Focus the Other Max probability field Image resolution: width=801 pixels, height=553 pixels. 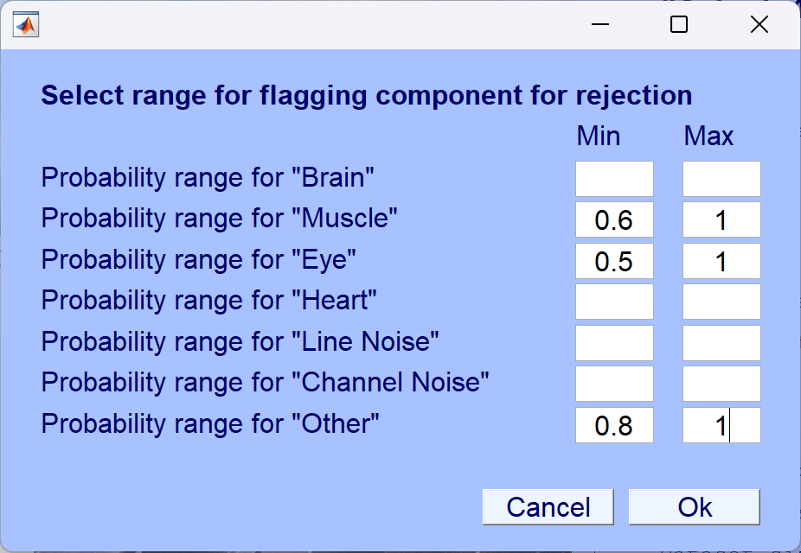(x=721, y=425)
